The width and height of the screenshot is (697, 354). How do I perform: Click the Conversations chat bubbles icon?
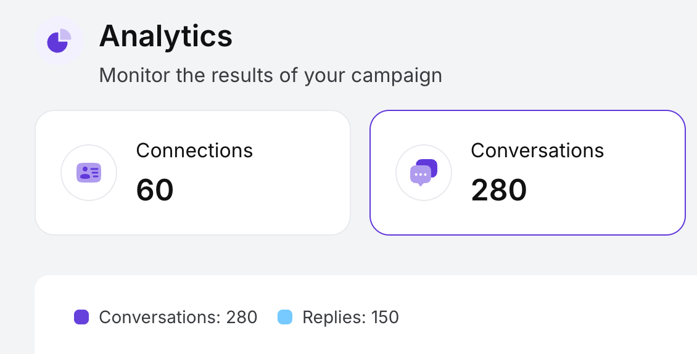click(x=423, y=173)
